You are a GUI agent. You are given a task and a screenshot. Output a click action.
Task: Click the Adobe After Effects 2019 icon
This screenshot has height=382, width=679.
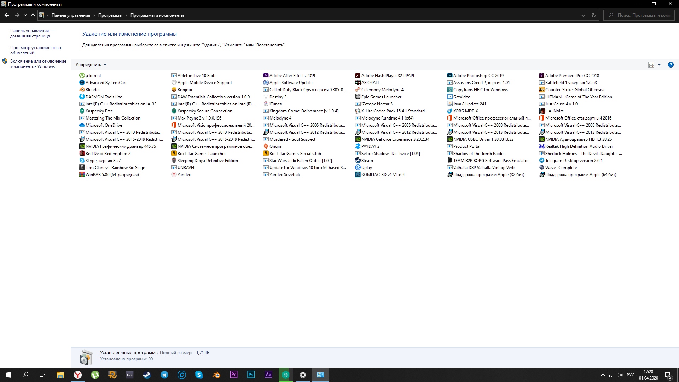click(266, 76)
